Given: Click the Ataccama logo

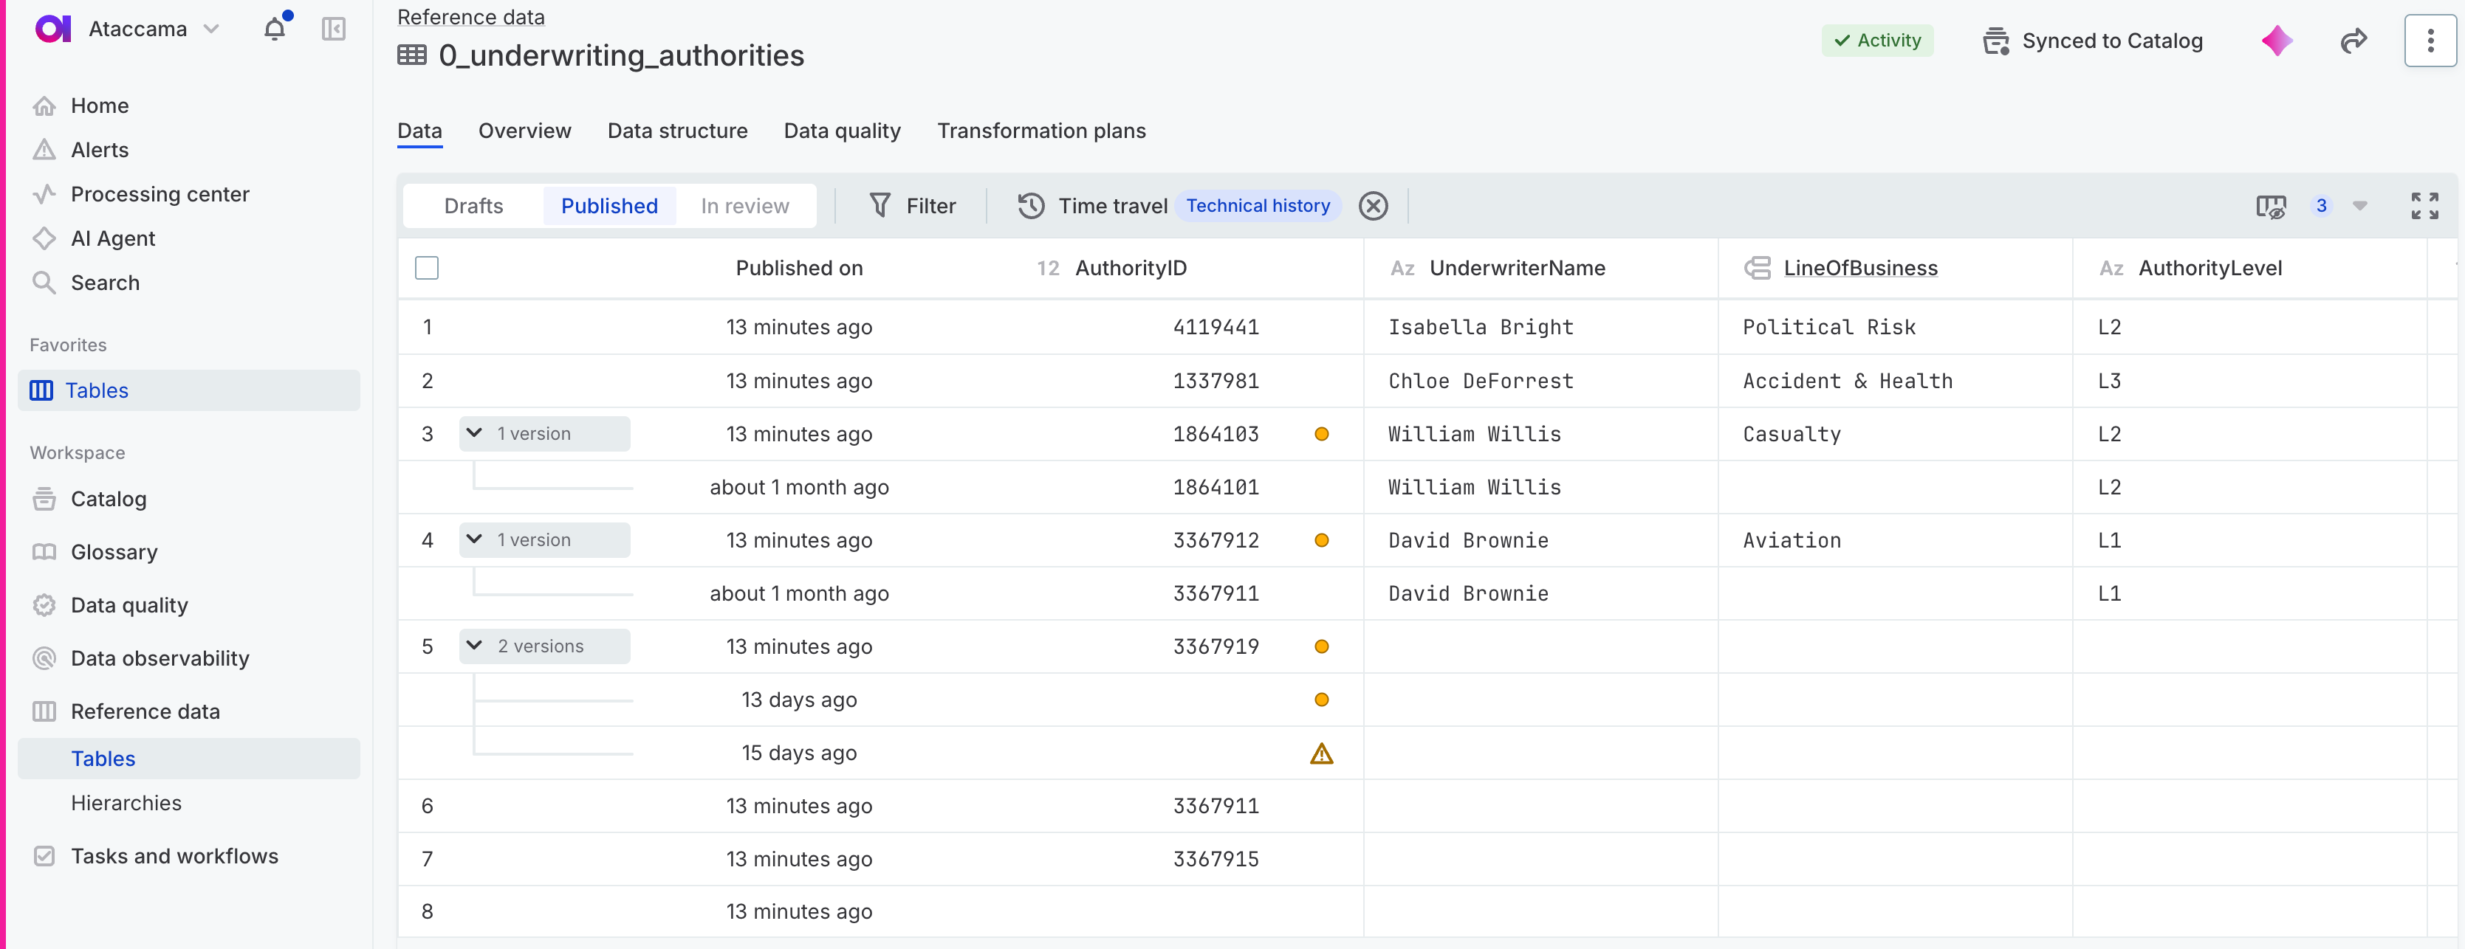Looking at the screenshot, I should (x=52, y=29).
